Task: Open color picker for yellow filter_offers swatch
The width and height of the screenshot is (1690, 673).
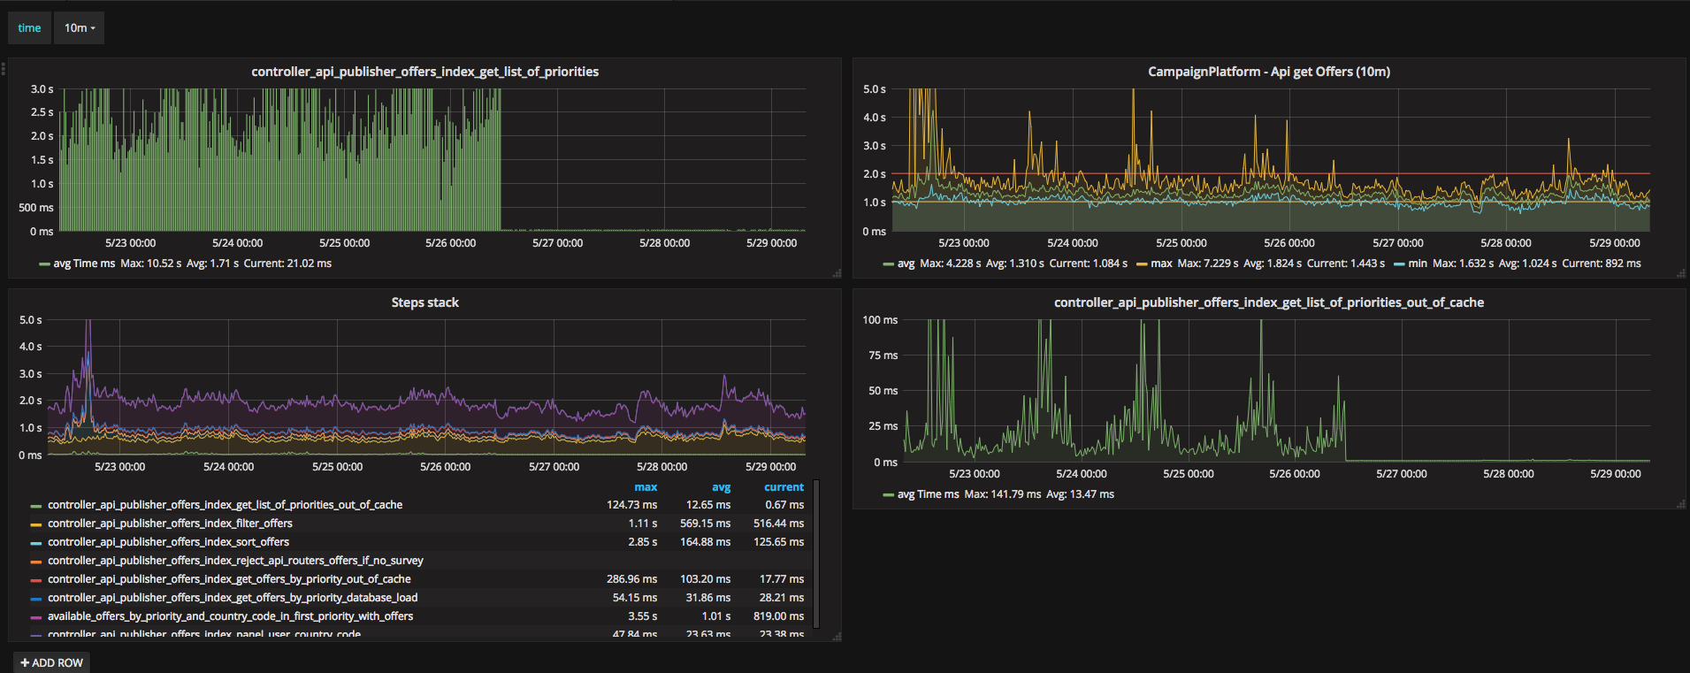Action: pyautogui.click(x=36, y=524)
